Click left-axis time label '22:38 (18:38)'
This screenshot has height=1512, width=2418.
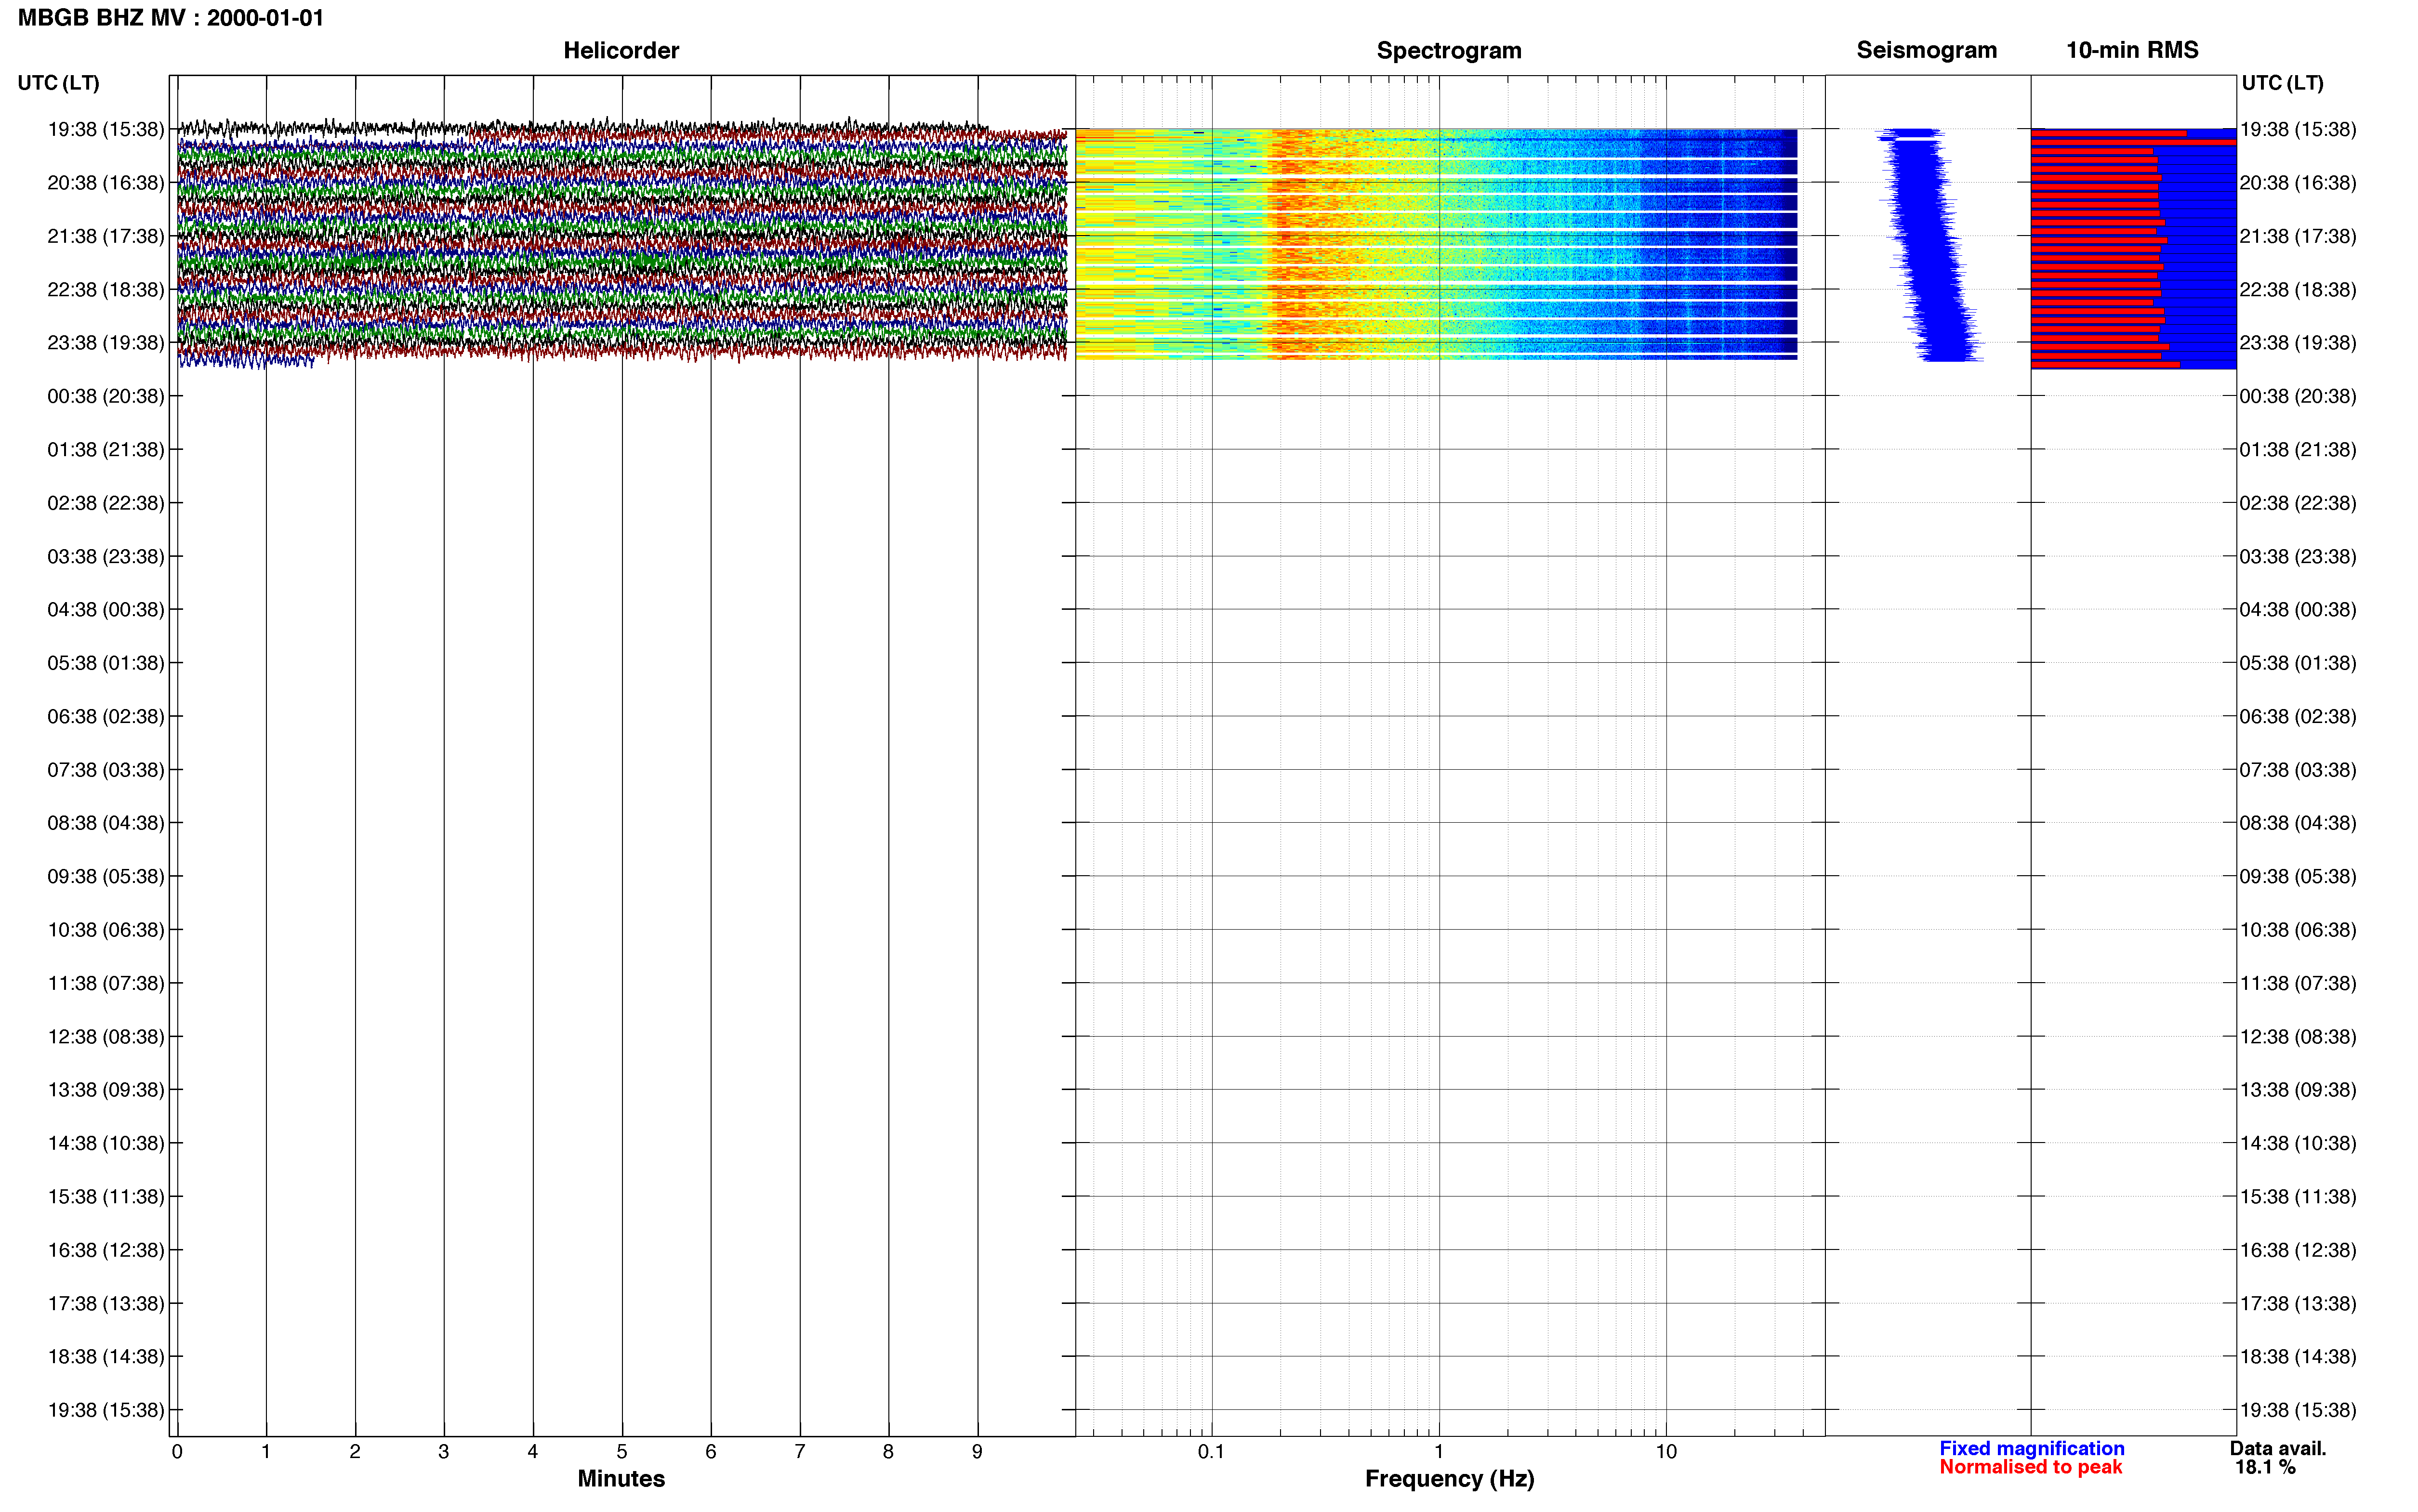[x=106, y=290]
